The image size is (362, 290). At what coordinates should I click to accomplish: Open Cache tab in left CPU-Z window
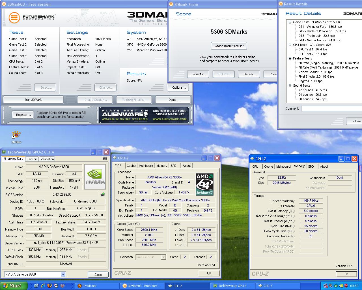tap(131, 166)
